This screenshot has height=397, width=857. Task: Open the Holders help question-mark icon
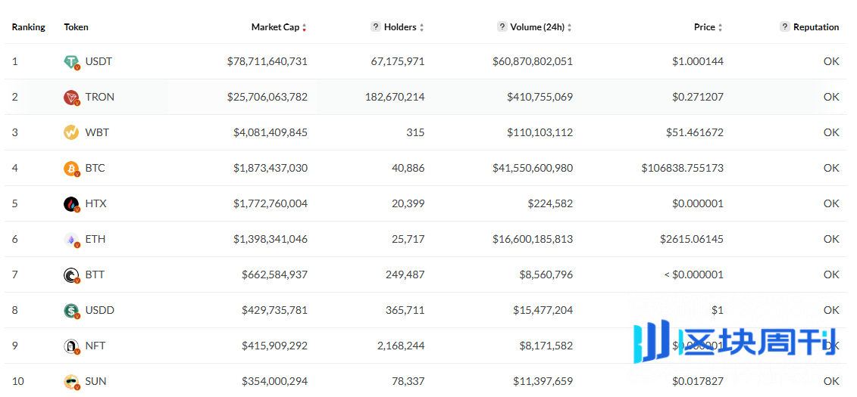coord(376,26)
